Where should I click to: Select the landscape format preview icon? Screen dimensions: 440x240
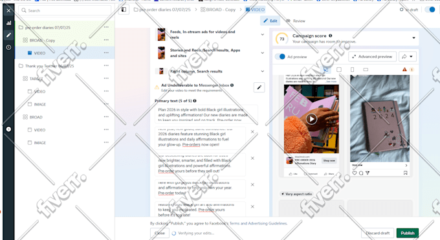tap(366, 69)
